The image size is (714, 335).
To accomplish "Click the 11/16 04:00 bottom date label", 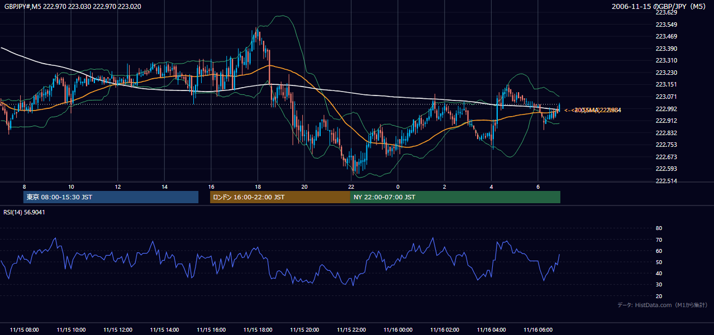I will point(491,330).
